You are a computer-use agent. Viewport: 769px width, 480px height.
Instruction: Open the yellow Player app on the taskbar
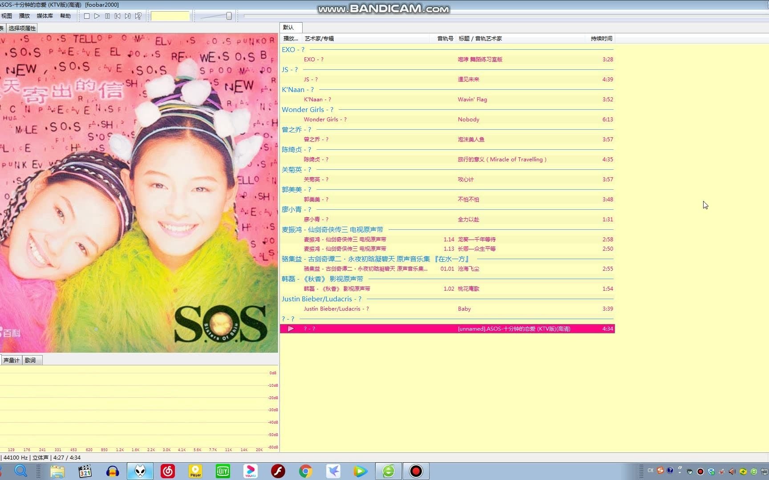click(x=195, y=471)
